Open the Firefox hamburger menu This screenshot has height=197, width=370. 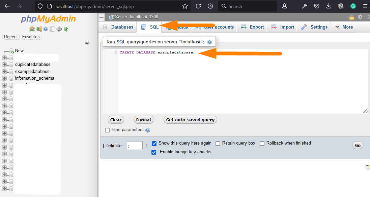coord(365,6)
